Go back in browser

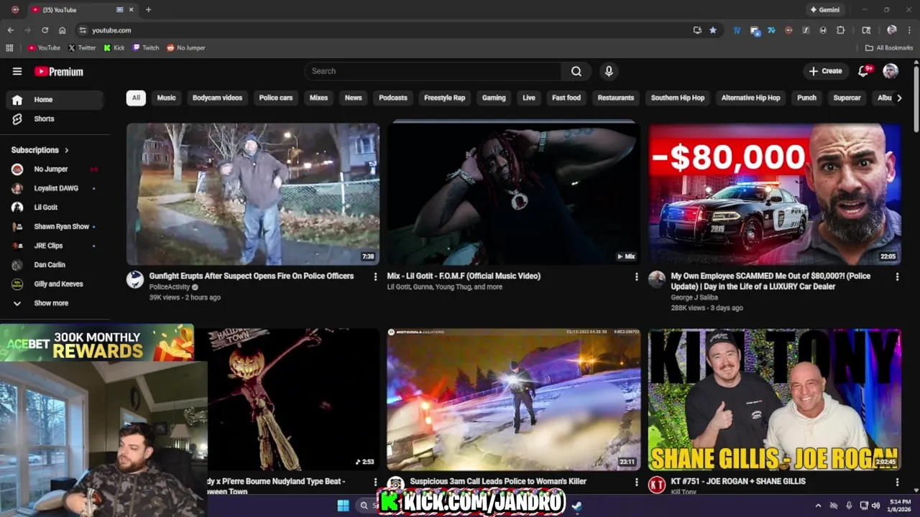coord(10,30)
